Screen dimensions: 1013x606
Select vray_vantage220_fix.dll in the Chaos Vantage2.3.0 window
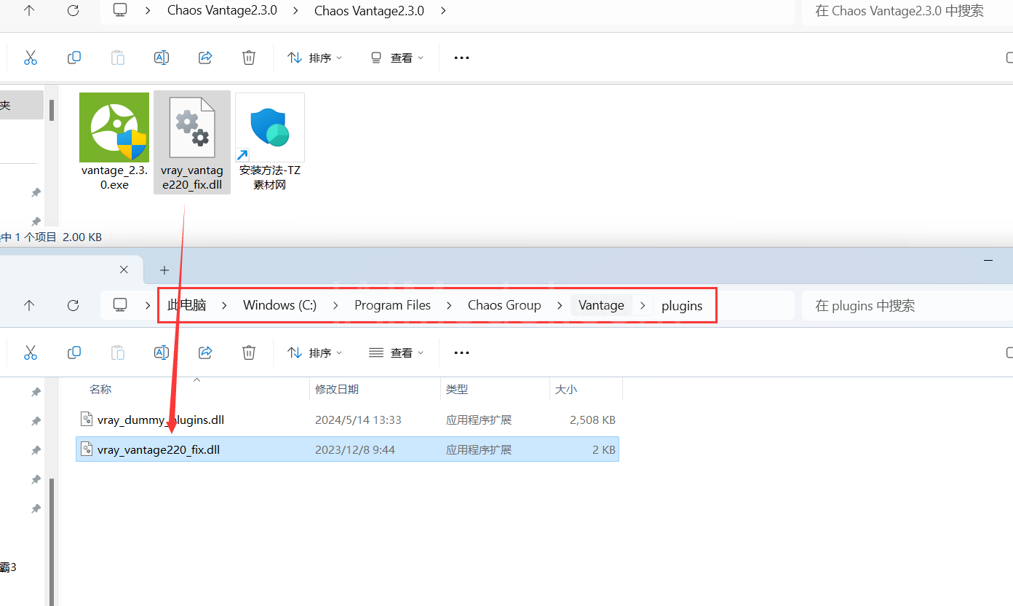click(192, 142)
